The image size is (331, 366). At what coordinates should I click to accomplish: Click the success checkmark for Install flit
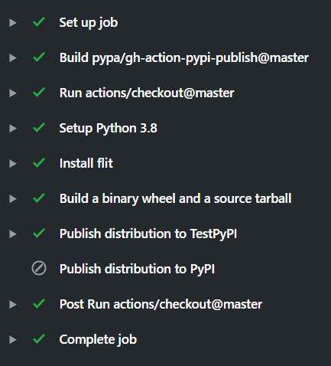point(39,163)
